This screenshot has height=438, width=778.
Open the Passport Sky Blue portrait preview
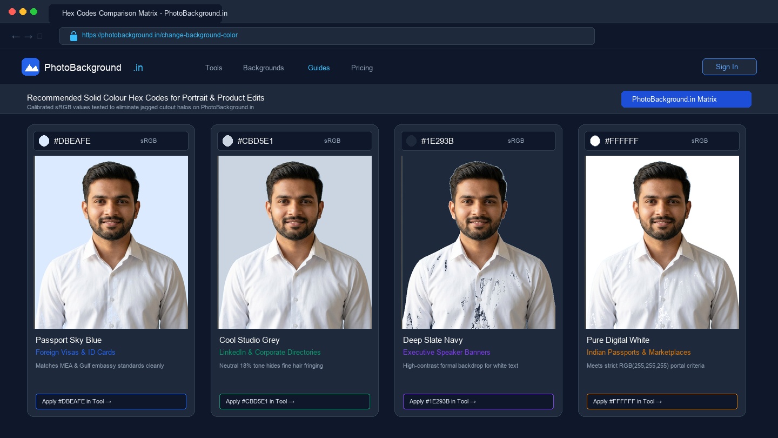111,242
